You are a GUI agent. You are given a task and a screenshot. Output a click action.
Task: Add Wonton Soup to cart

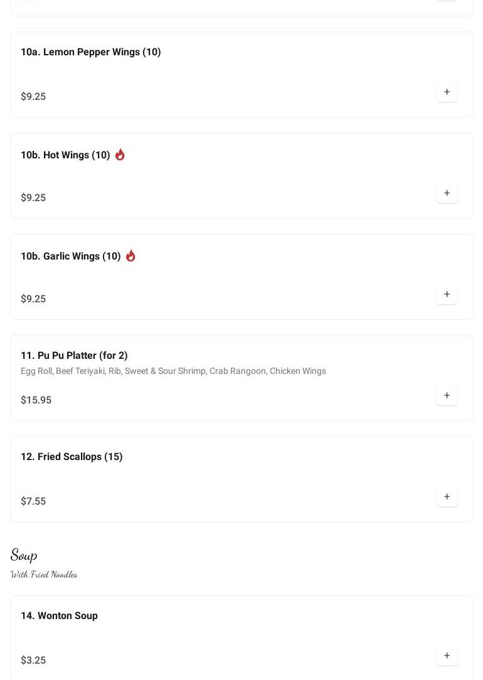(447, 656)
